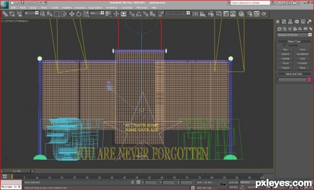Open the Edit menu
Screen dimensions: 314x190
(x=14, y=8)
